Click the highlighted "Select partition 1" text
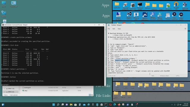Screen dimensions: 190x107 (x=122, y=60)
